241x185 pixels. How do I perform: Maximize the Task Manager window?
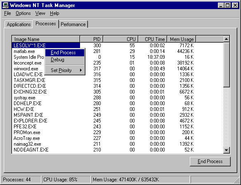point(227,5)
